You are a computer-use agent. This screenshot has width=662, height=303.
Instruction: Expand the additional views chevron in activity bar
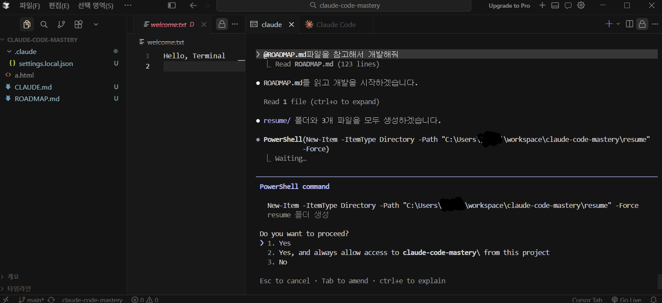96,24
